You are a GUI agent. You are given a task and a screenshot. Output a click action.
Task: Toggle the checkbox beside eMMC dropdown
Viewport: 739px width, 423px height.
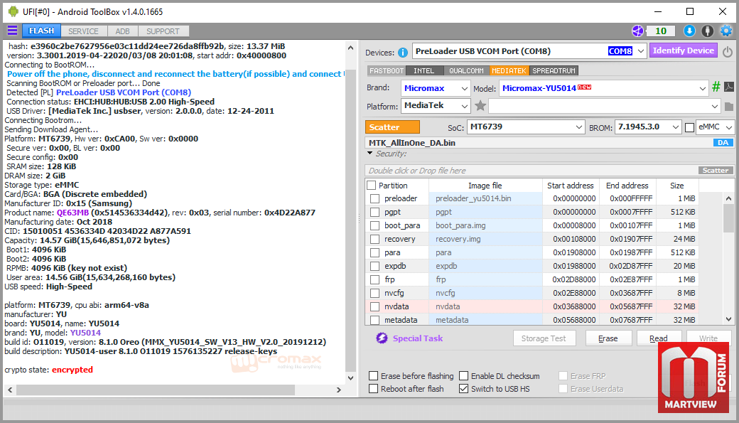pyautogui.click(x=689, y=127)
